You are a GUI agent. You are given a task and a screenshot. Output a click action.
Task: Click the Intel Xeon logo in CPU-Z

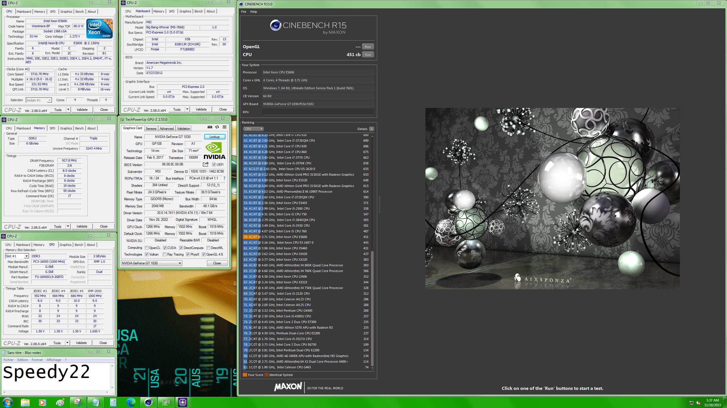99,29
